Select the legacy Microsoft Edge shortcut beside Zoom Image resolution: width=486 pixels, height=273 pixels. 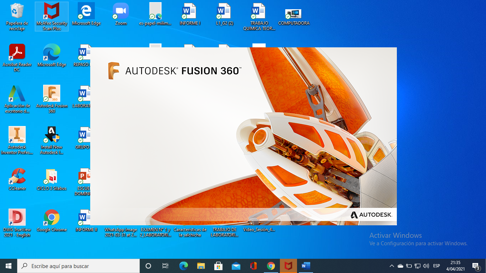(86, 14)
